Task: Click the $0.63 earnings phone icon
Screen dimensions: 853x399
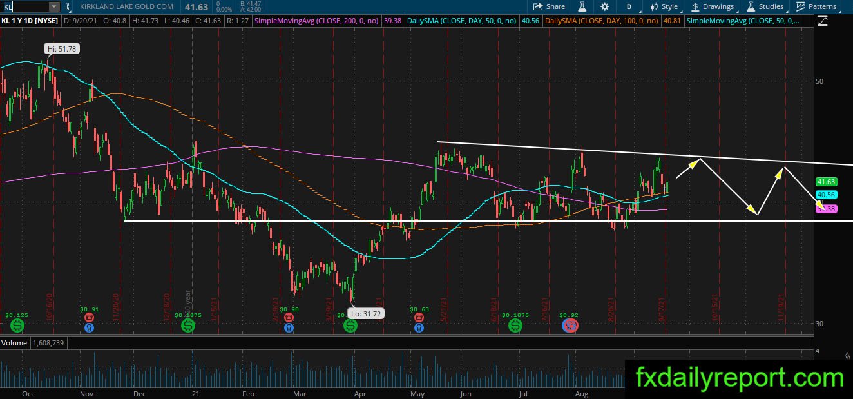Action: coord(419,318)
